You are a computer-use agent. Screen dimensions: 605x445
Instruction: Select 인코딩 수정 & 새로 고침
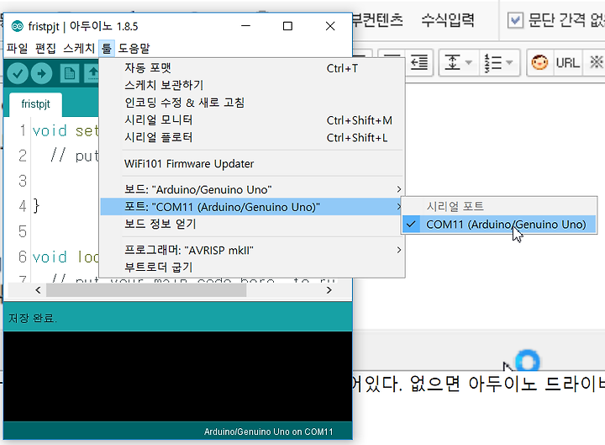pyautogui.click(x=252, y=103)
